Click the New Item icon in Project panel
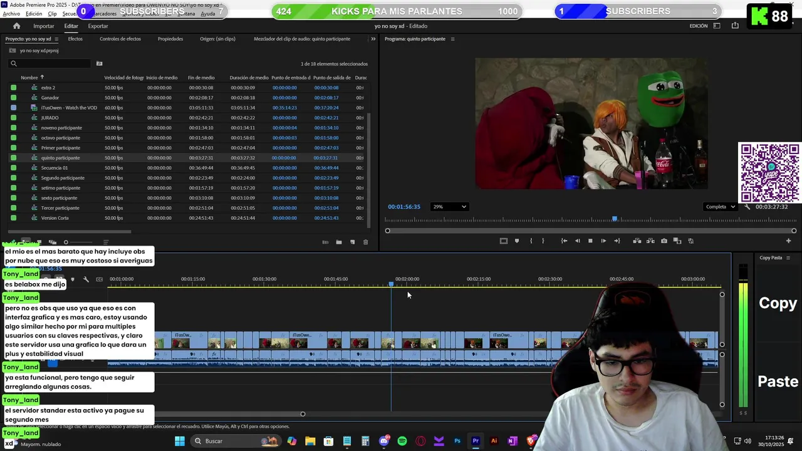The height and width of the screenshot is (451, 802). coord(352,242)
